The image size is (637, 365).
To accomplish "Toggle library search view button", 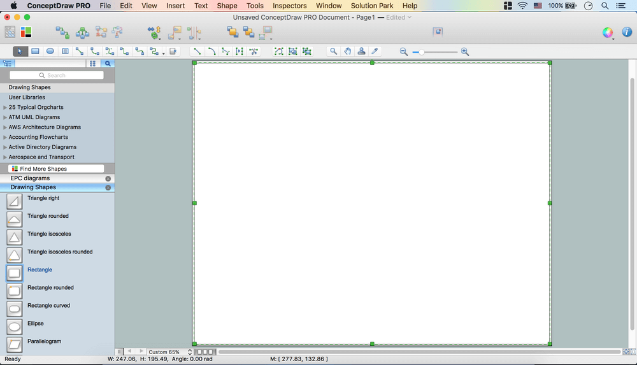I will (x=108, y=64).
